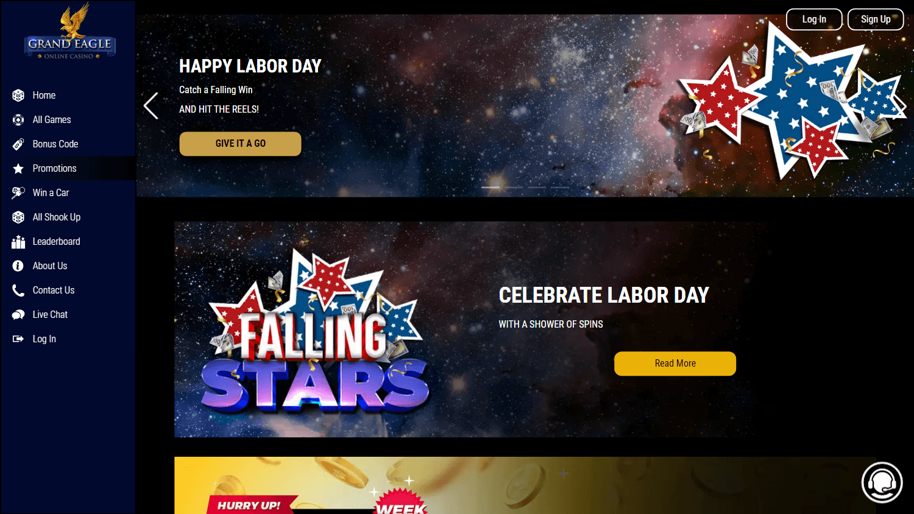Click the About Us info icon
The image size is (914, 514).
(x=18, y=266)
